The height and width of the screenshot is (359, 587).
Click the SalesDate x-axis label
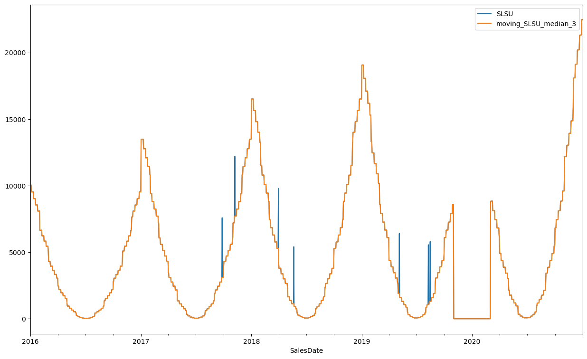click(x=306, y=350)
